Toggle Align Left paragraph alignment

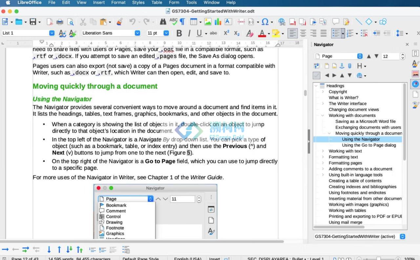click(293, 33)
